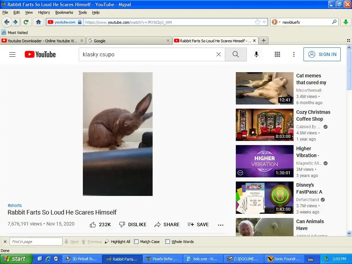Close the Rabbit Farts video tab
This screenshot has height=264, width=352.
[x=254, y=41]
